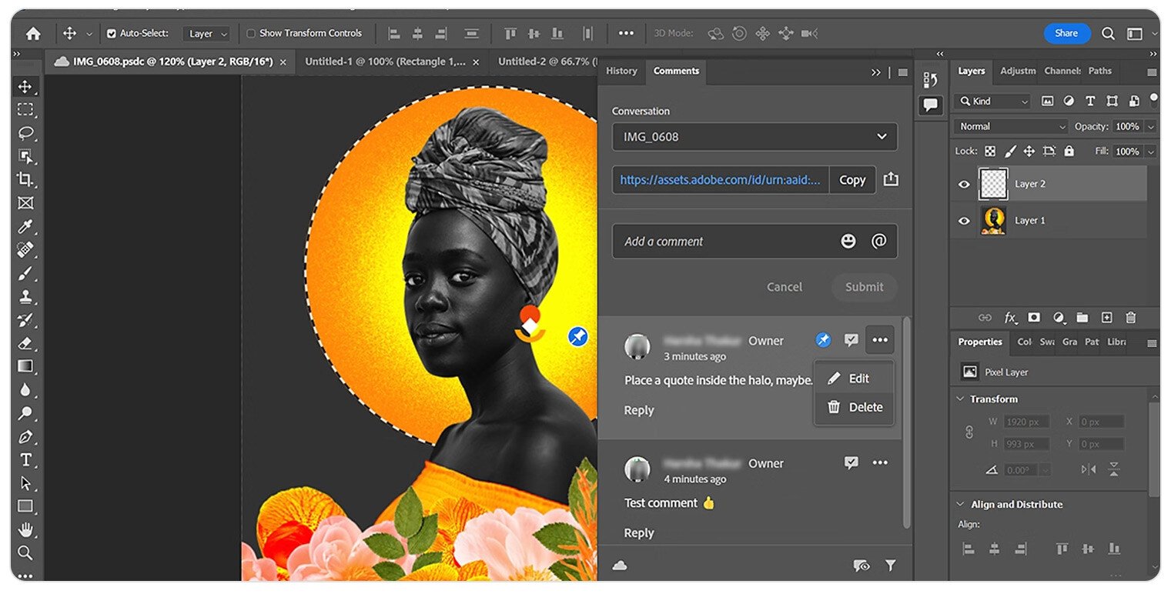Click the blue Share button

coord(1066,33)
